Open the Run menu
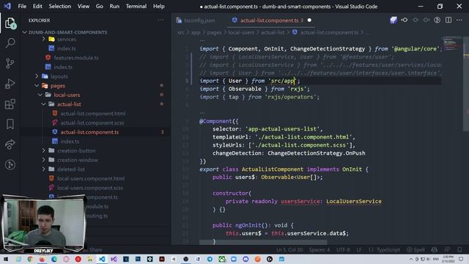The height and width of the screenshot is (264, 469). (x=114, y=6)
